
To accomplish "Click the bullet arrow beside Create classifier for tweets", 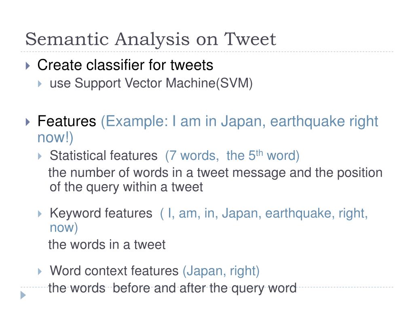I will (x=28, y=66).
